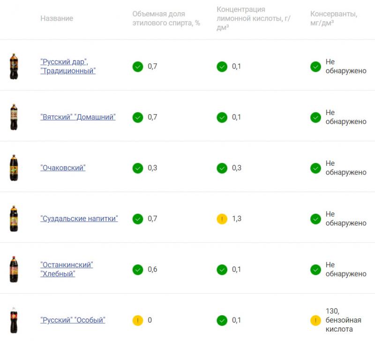
Task: Click the "Название" column header
Action: [57, 18]
